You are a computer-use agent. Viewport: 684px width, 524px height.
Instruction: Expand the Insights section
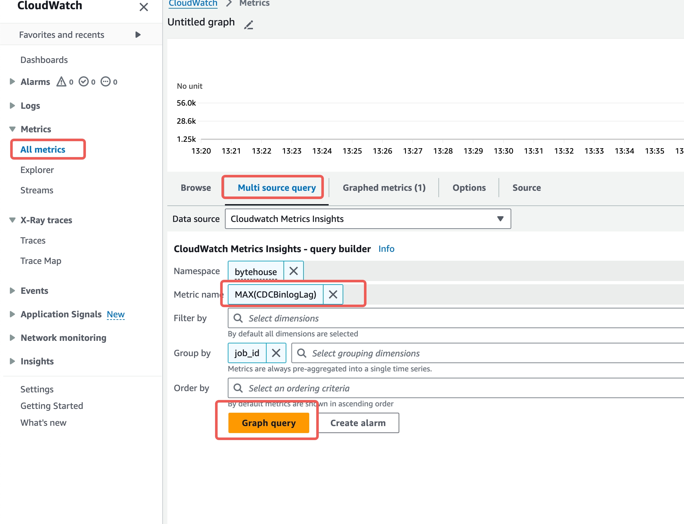12,361
